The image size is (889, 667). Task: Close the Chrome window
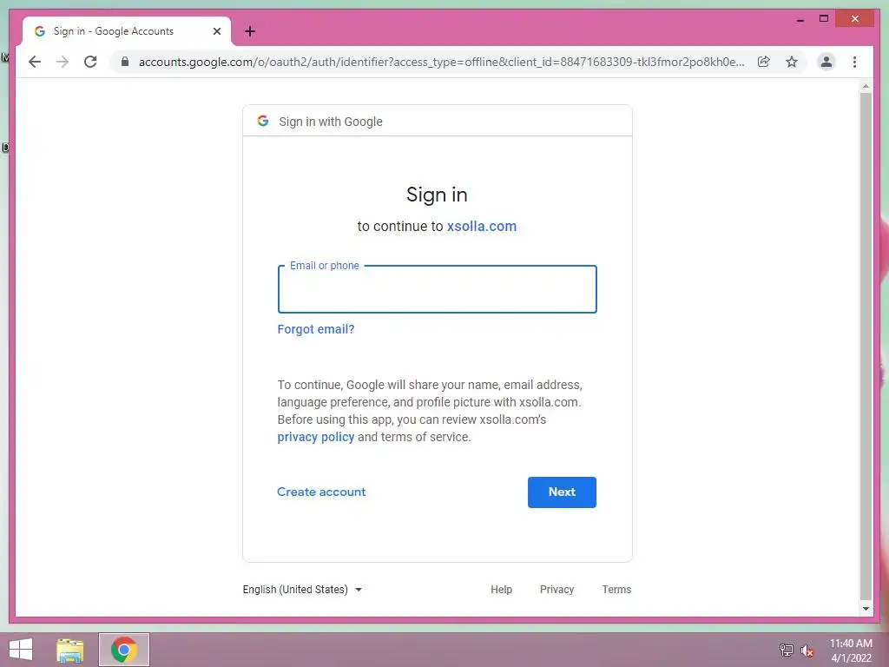[855, 19]
